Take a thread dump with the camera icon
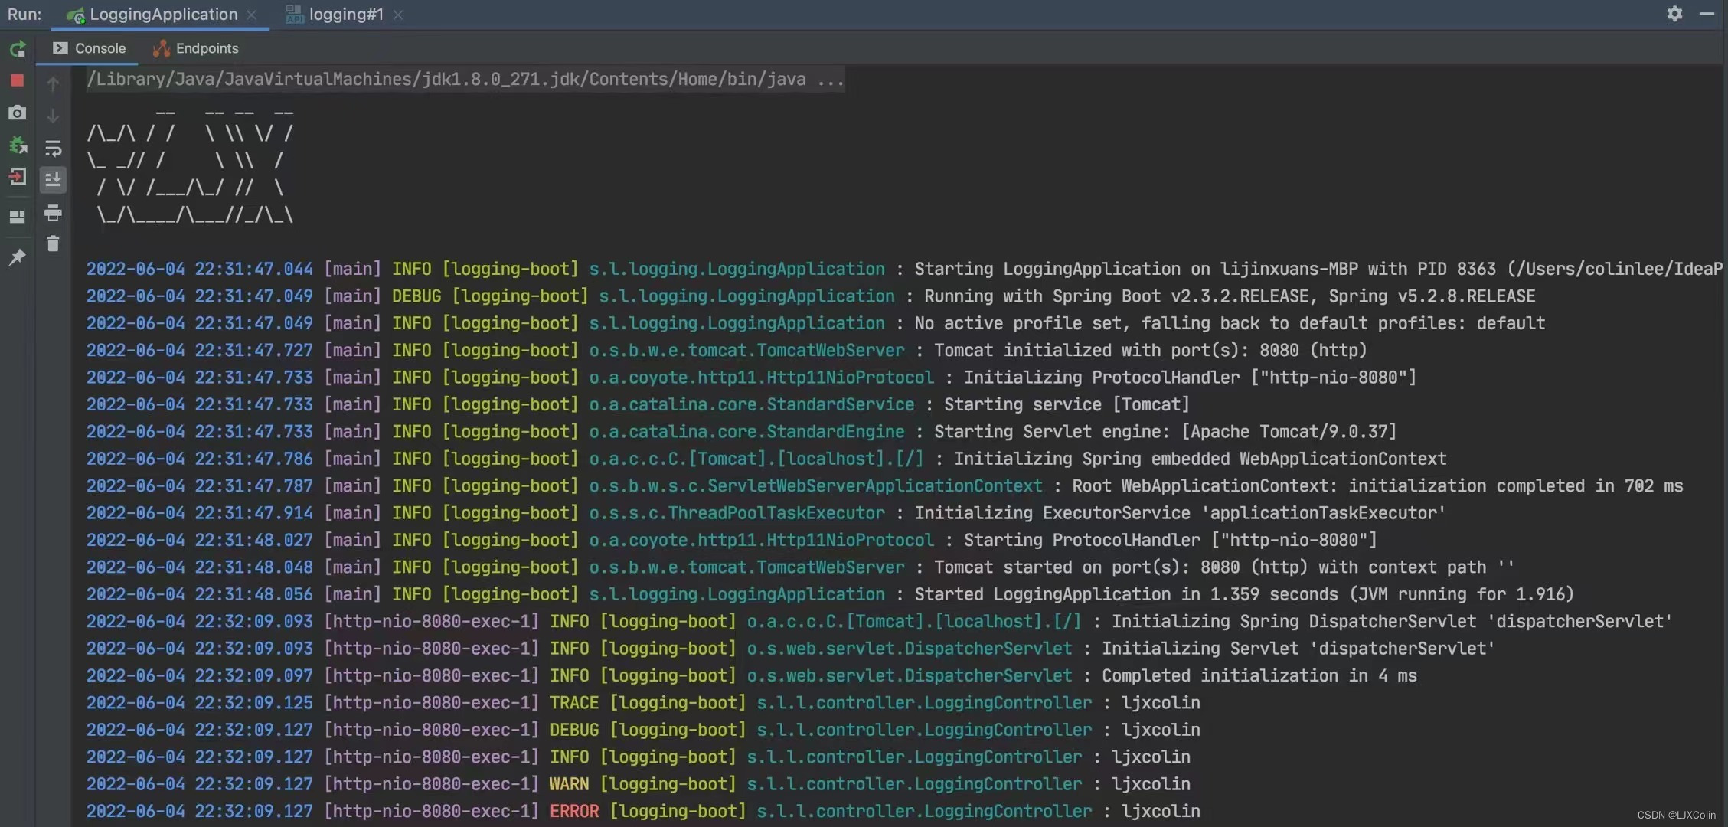Image resolution: width=1728 pixels, height=827 pixels. click(x=18, y=113)
